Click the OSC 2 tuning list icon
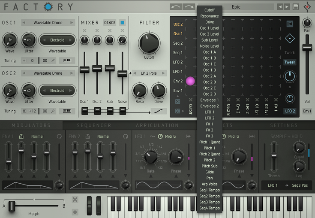Image resolution: width=315 pixels, height=218 pixels. [x=24, y=111]
